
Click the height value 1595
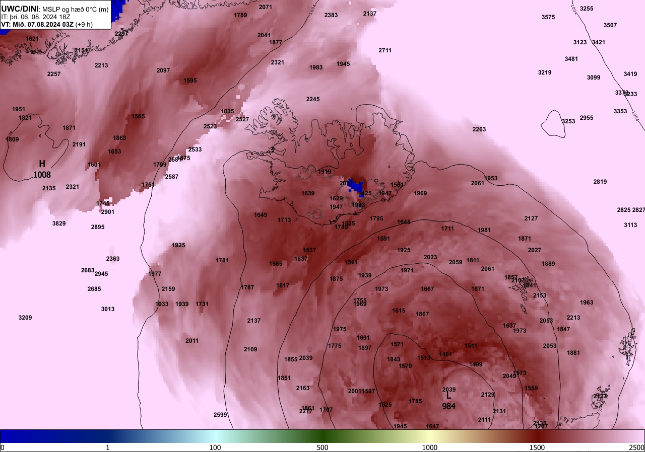coord(190,81)
